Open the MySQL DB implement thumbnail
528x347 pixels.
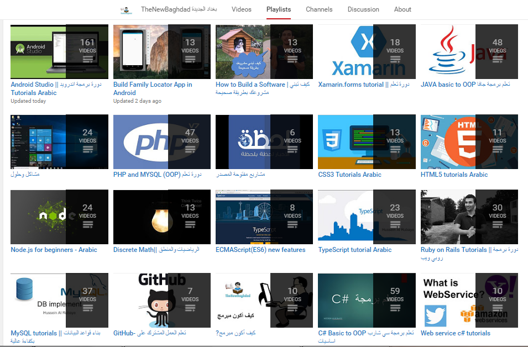click(59, 300)
